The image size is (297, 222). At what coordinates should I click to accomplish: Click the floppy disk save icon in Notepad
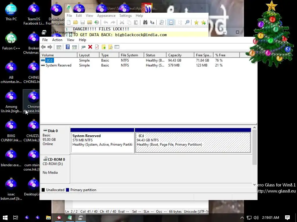coord(83,23)
